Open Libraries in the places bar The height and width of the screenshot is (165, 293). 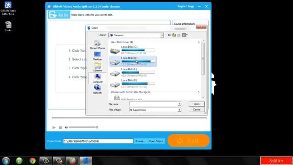[98, 67]
